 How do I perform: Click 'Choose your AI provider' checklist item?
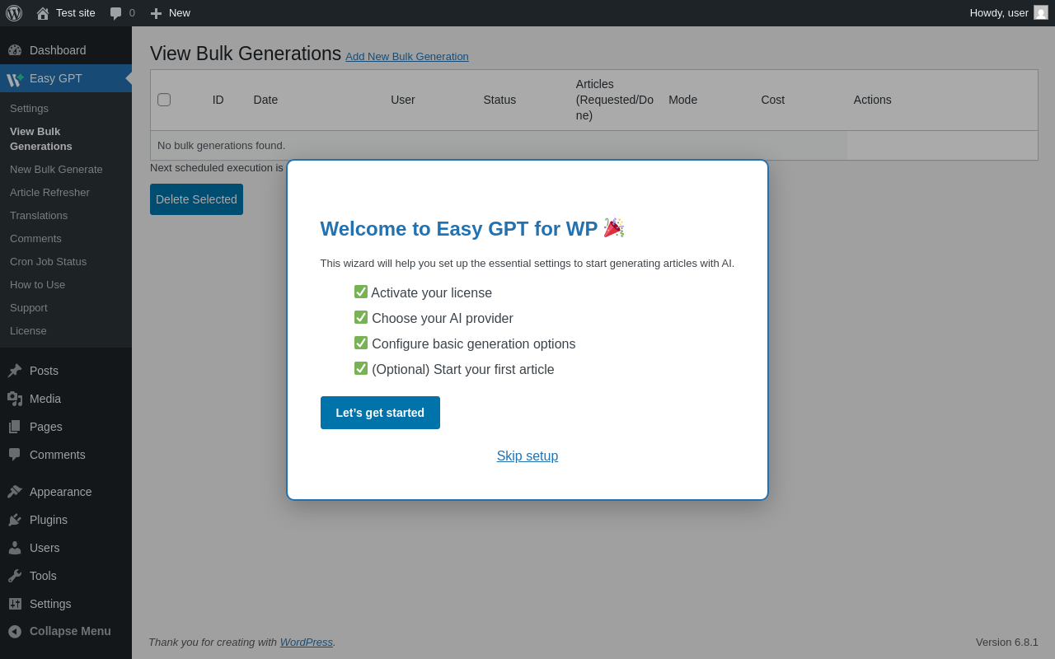point(434,318)
